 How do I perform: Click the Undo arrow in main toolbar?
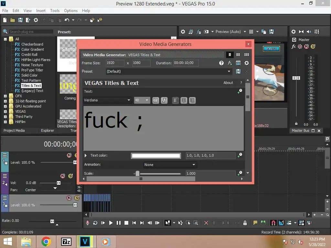click(67, 20)
